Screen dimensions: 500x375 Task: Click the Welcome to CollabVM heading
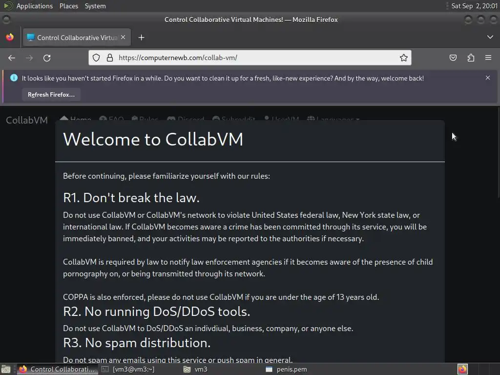click(x=153, y=139)
